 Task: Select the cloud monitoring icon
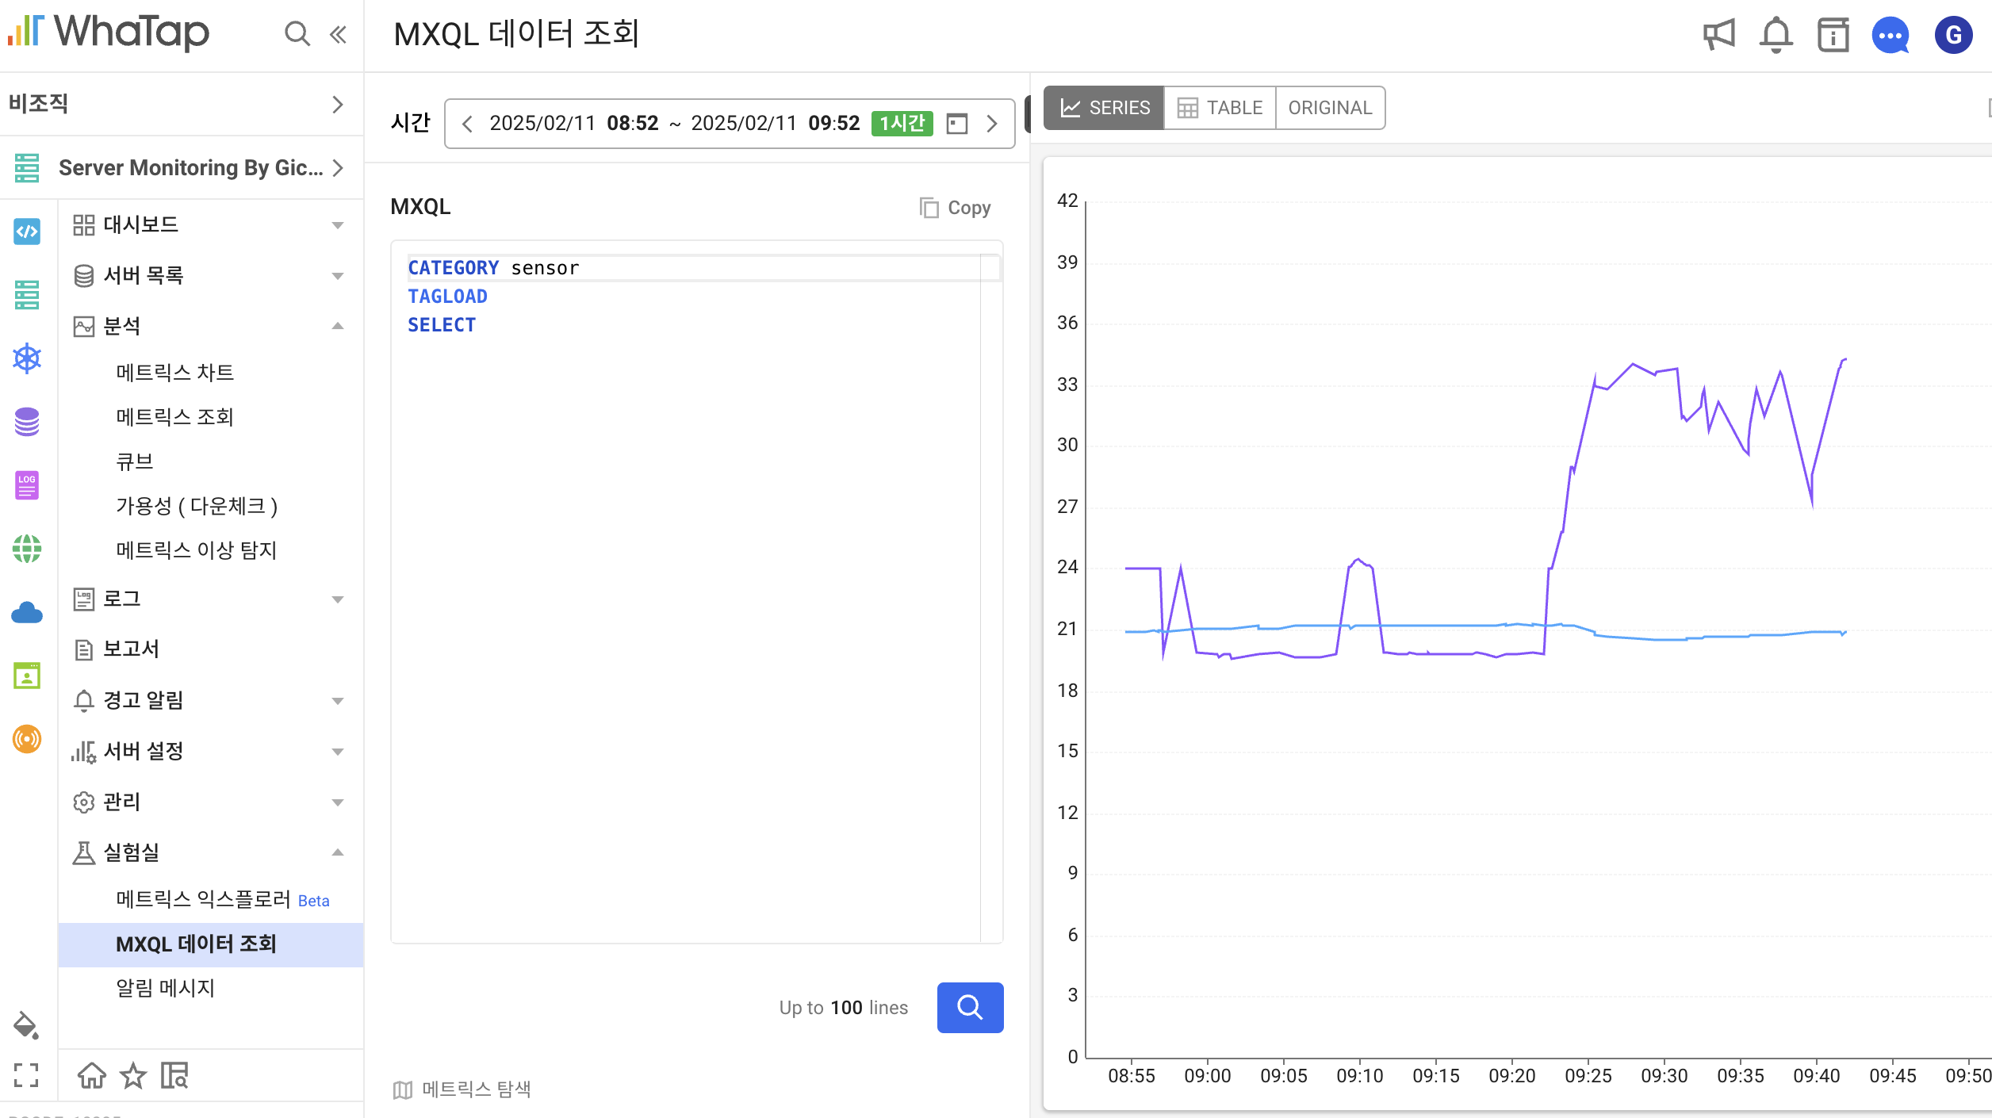pos(27,612)
